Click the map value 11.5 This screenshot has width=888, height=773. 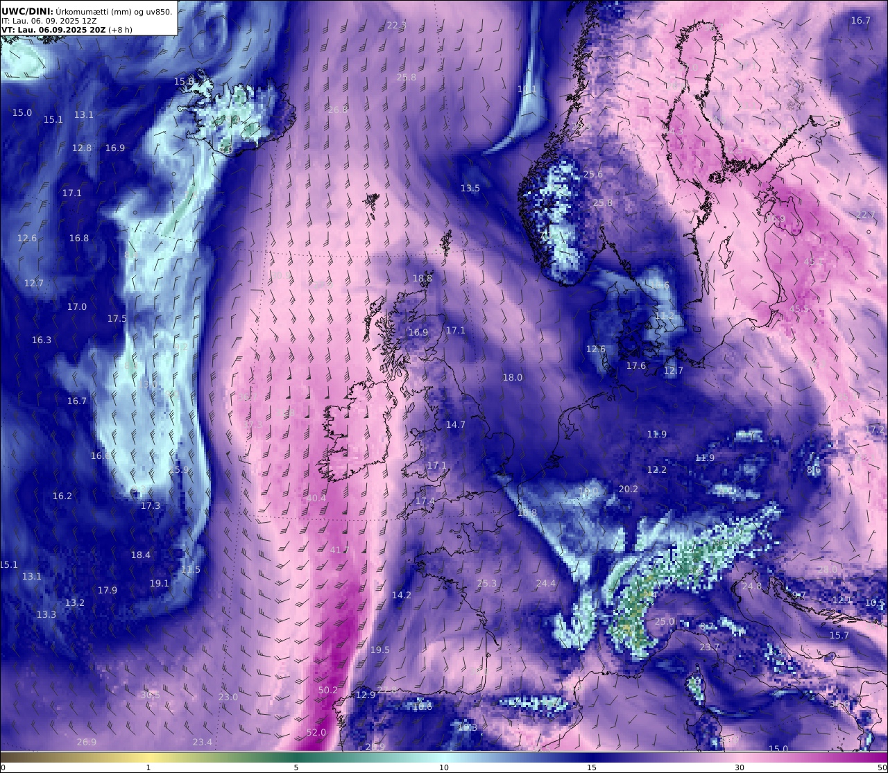(191, 570)
